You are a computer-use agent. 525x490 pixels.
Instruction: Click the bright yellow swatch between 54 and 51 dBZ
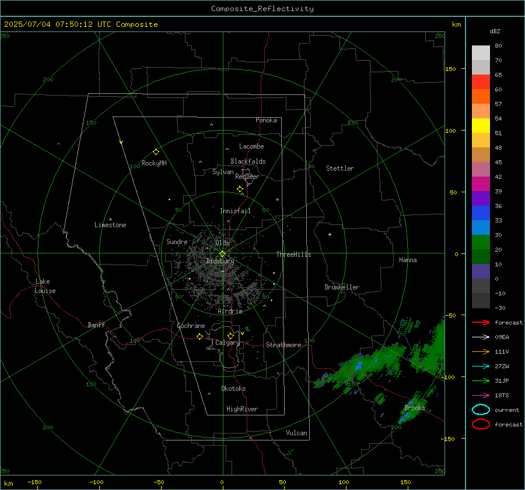coord(481,126)
